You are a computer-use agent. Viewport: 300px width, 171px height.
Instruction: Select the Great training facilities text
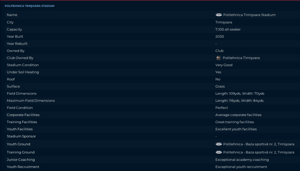pos(235,122)
